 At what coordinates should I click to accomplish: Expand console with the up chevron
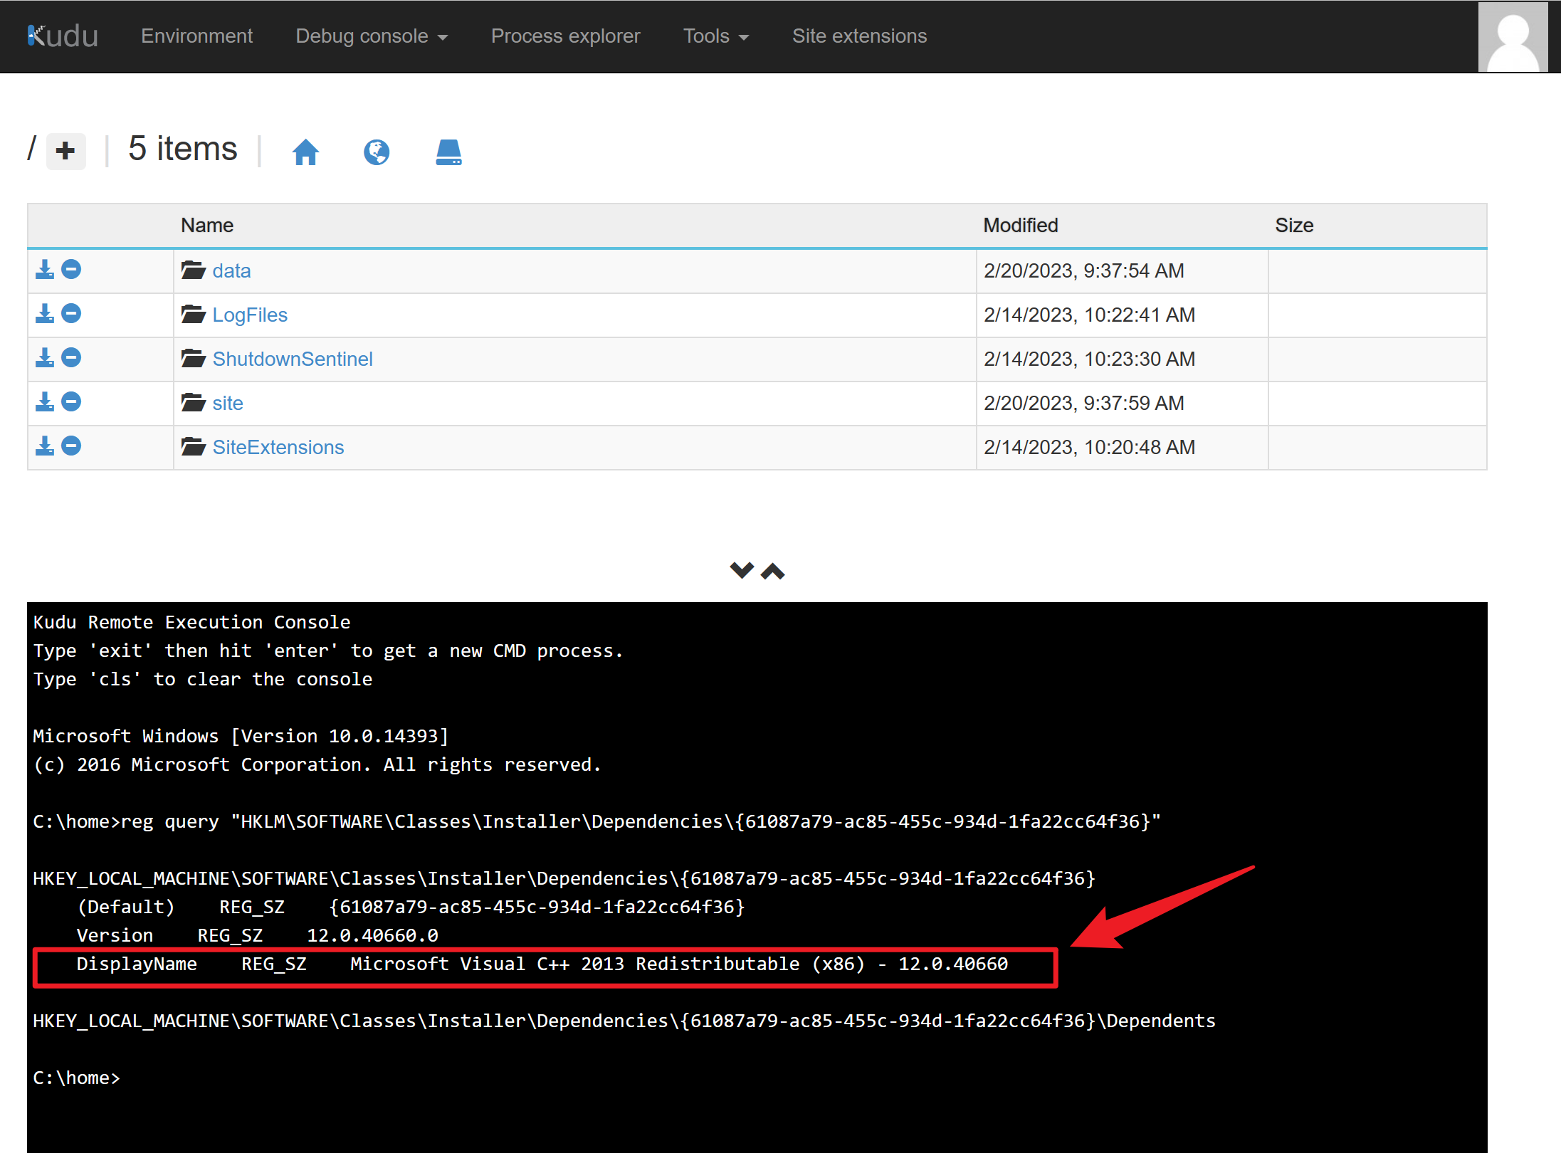773,572
